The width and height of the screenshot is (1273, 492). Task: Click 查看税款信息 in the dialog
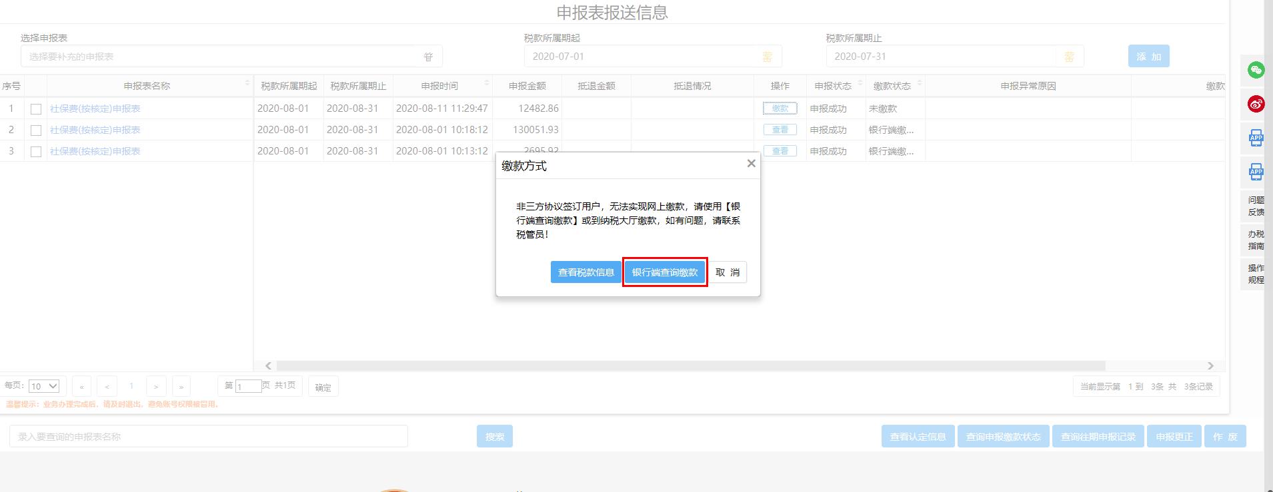point(586,272)
